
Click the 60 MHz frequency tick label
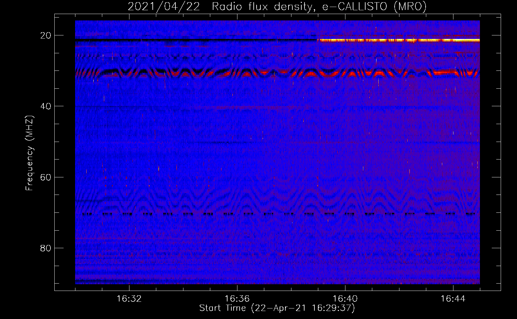tap(46, 177)
